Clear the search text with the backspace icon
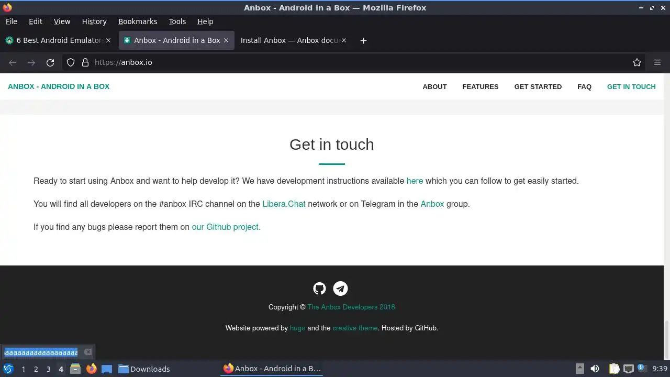Image resolution: width=670 pixels, height=377 pixels. point(87,352)
